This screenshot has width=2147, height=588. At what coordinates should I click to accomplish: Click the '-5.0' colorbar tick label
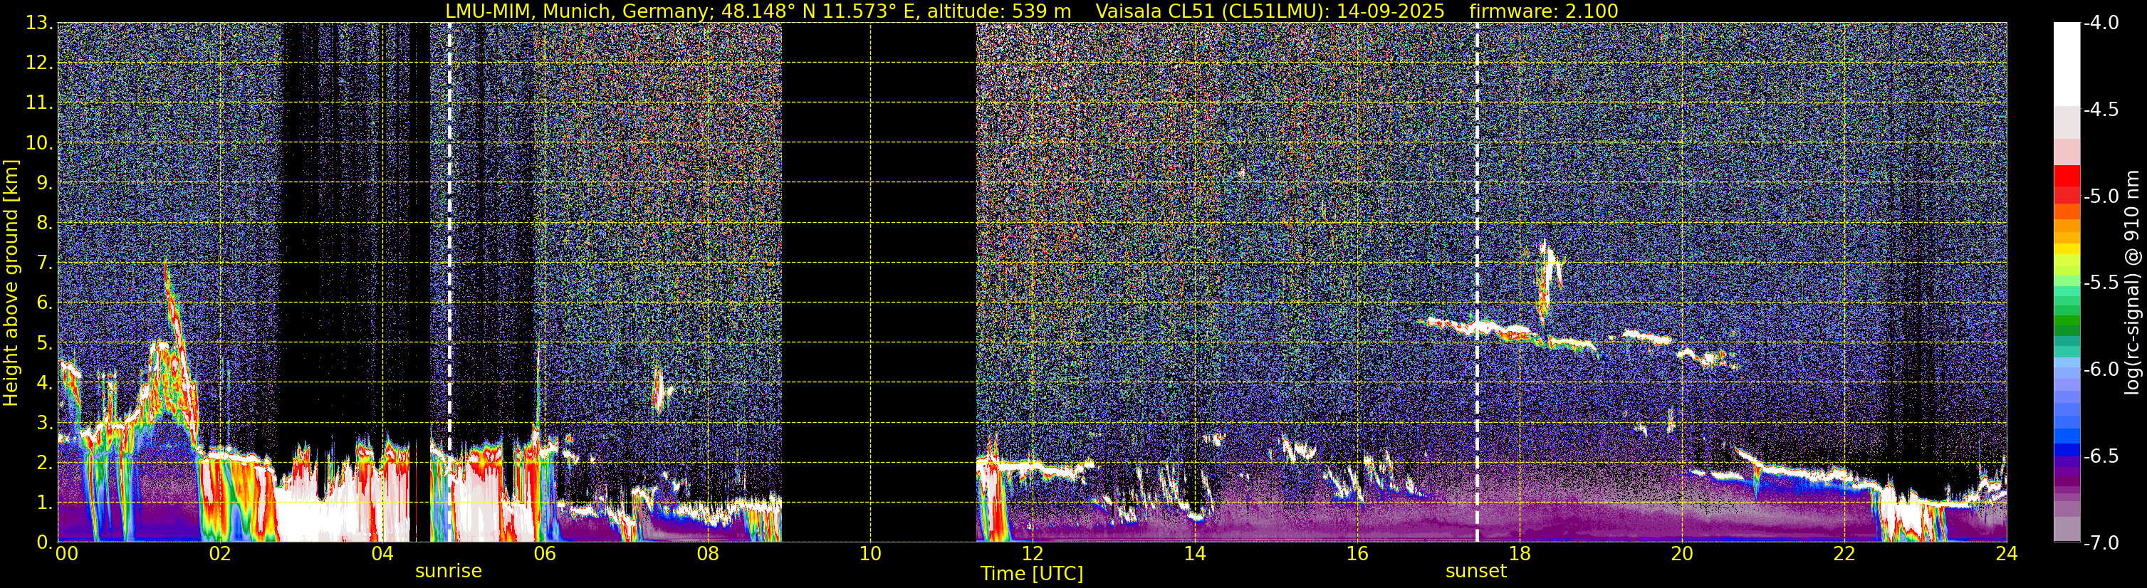tap(2101, 196)
